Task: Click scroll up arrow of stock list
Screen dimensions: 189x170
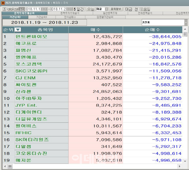Action: coord(185,29)
